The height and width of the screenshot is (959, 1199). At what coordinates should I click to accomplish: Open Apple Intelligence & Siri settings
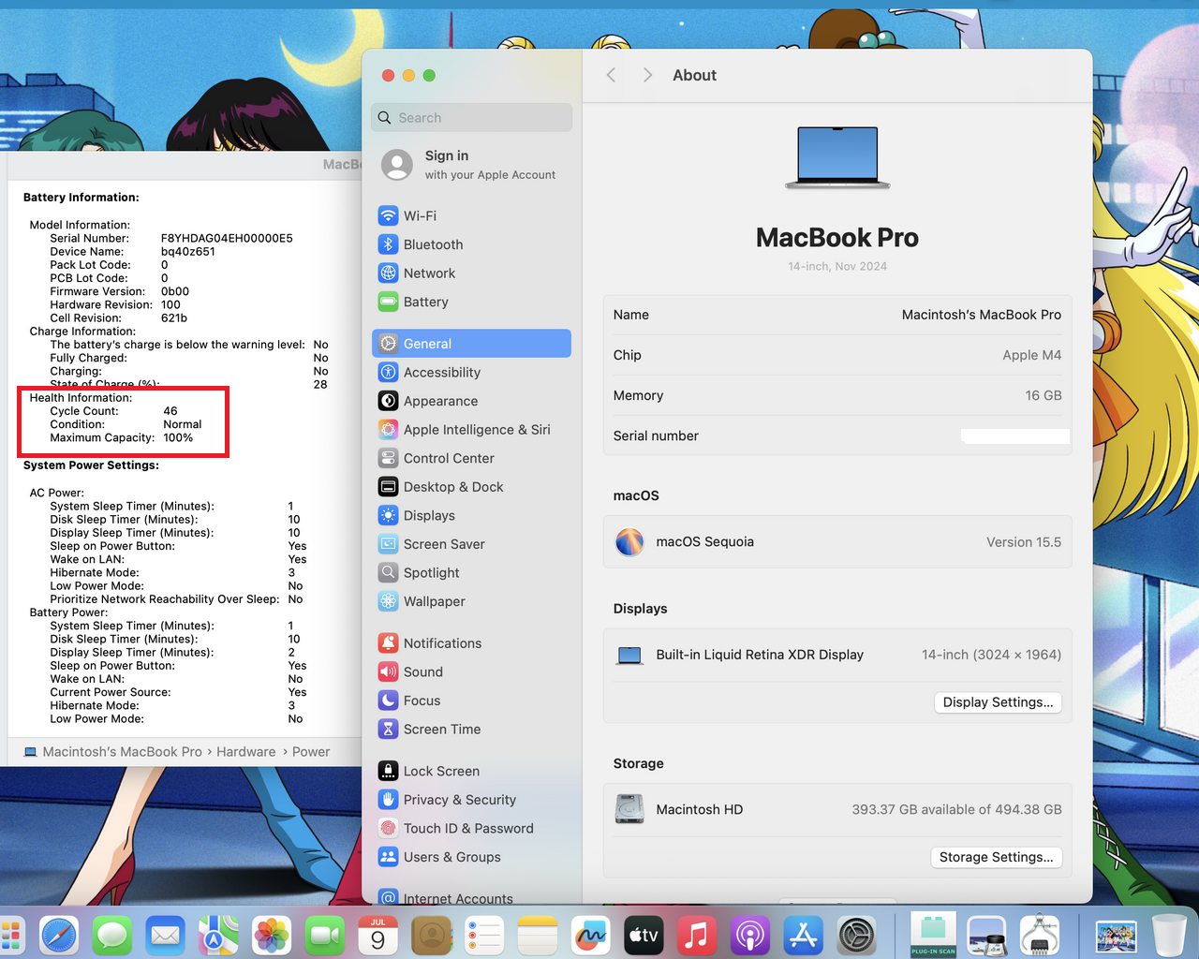click(471, 429)
